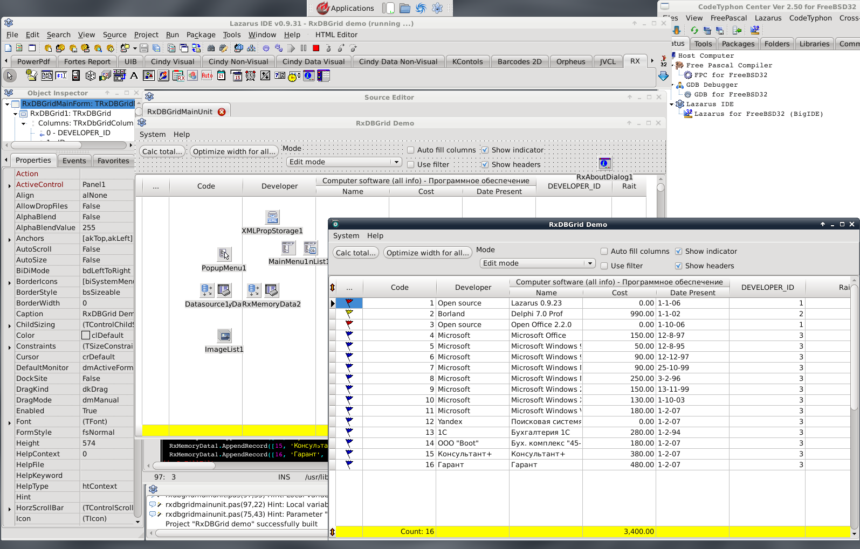
Task: Select the red 'Auto' component in RX palette
Action: [x=207, y=76]
